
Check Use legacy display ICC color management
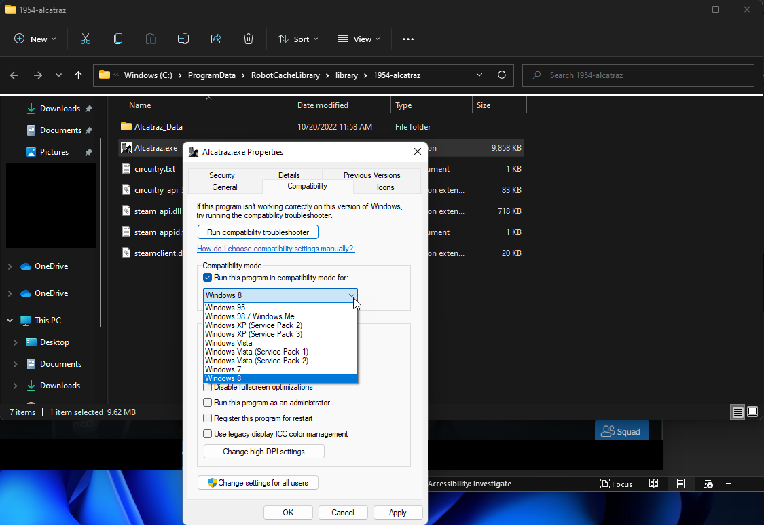point(208,434)
